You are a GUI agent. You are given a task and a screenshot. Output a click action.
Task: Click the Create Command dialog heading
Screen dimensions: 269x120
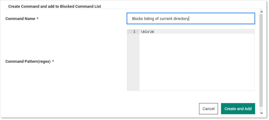pos(55,6)
